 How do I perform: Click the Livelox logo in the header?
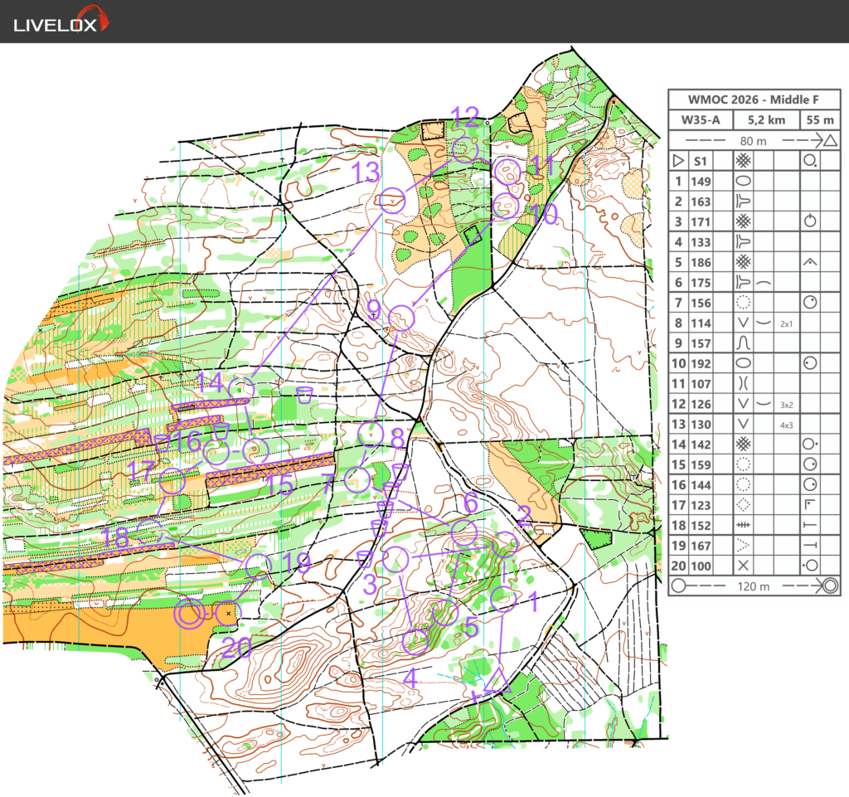pos(61,21)
